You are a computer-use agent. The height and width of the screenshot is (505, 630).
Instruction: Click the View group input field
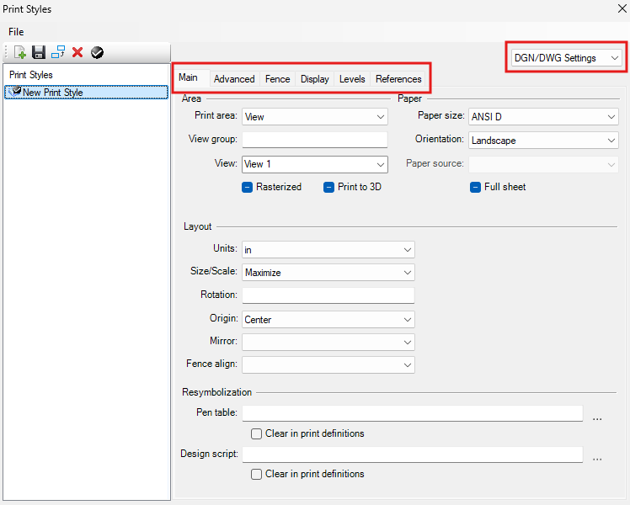pyautogui.click(x=315, y=140)
